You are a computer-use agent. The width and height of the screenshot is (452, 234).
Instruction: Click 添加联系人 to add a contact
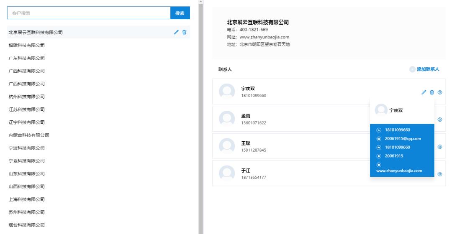click(x=428, y=69)
